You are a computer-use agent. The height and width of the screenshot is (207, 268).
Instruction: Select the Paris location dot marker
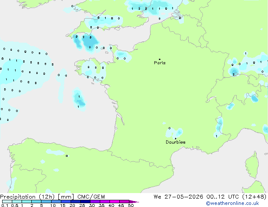[160, 59]
